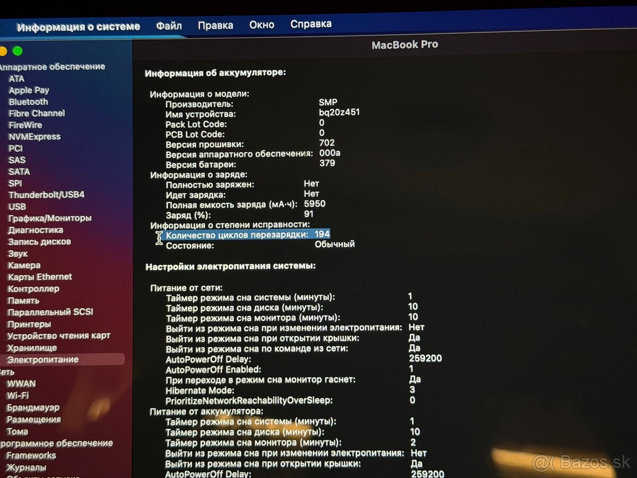
Task: Select WWAN in the sidebar
Action: click(x=21, y=383)
